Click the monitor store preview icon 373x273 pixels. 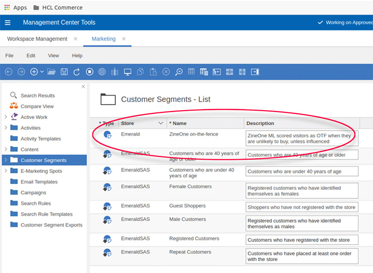coord(128,72)
